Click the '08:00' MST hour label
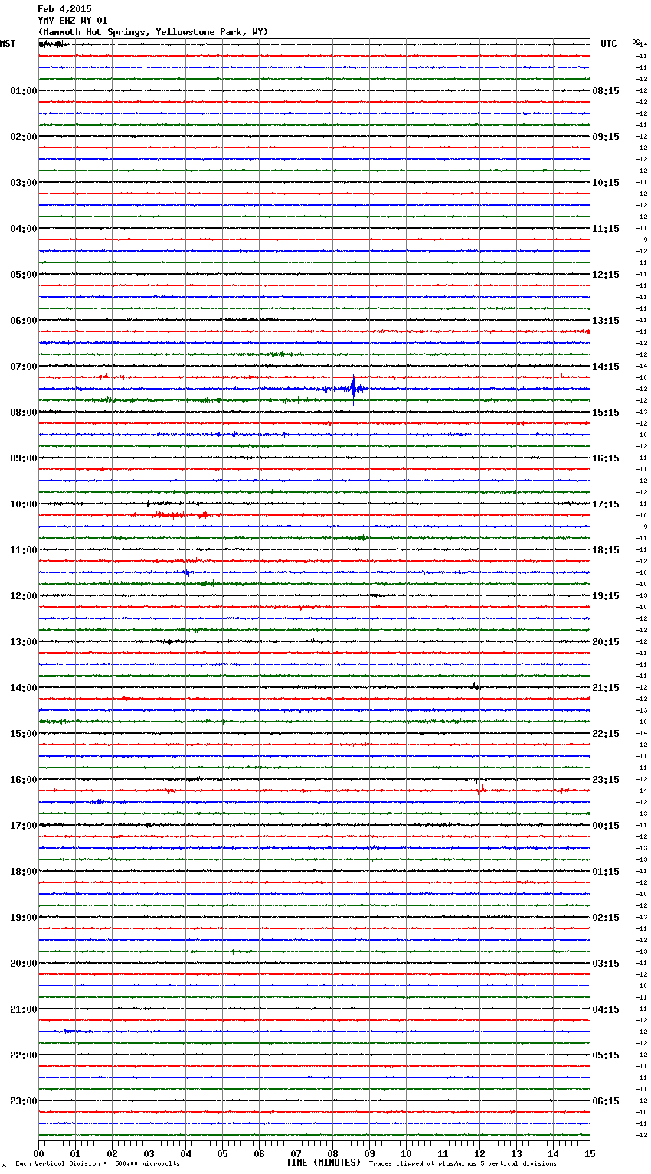This screenshot has width=651, height=1174. (23, 413)
